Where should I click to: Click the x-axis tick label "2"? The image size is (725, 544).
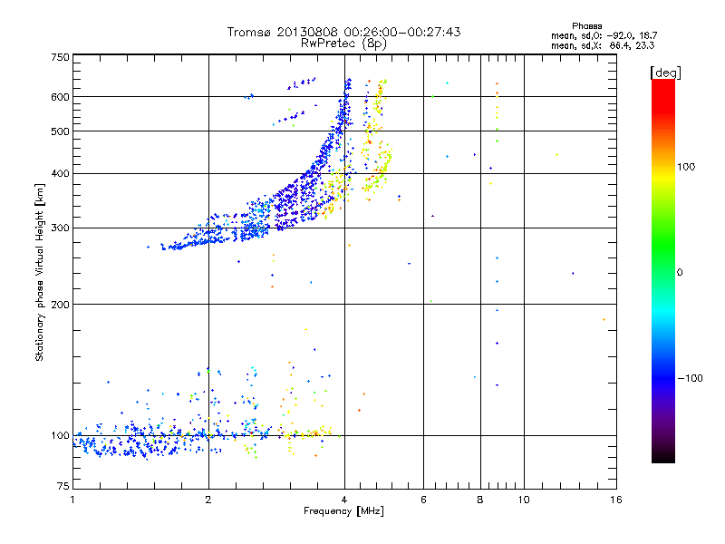pos(208,500)
